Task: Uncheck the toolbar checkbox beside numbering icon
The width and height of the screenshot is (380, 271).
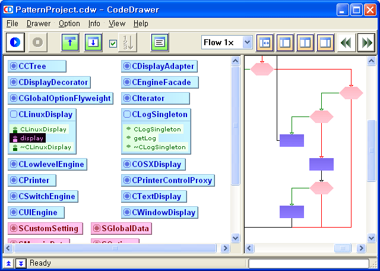Action: tap(113, 43)
